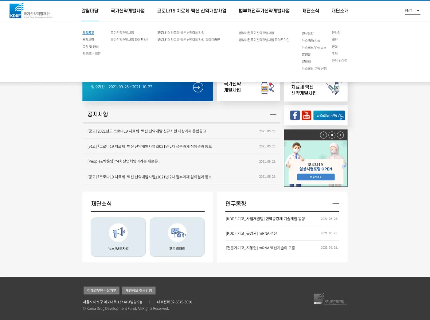
Task: Open the 국가신약개발사업 top menu
Action: pos(128,11)
